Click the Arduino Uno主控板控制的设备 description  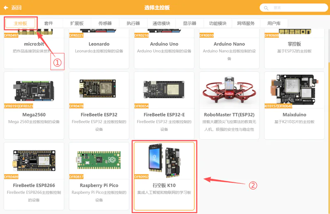(x=164, y=51)
